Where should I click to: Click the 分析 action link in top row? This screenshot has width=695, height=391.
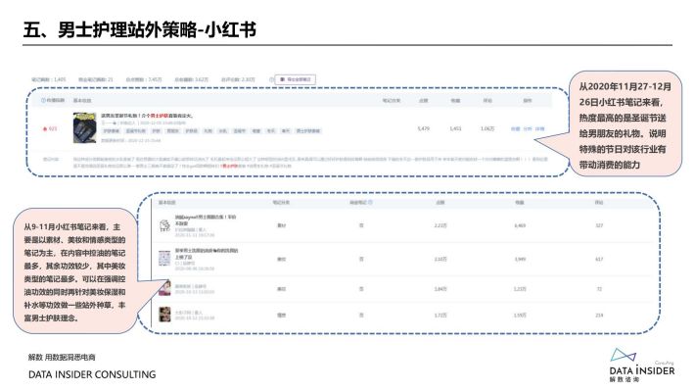(528, 128)
